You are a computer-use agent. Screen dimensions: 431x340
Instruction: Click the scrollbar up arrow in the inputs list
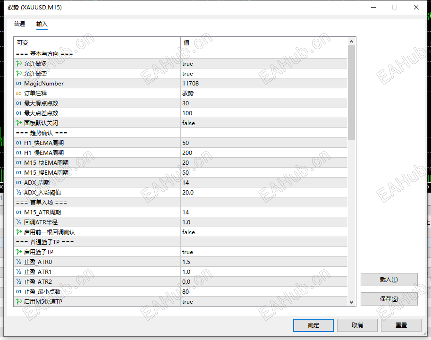pyautogui.click(x=351, y=42)
